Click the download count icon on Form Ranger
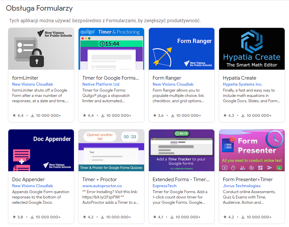The width and height of the screenshot is (289, 227). coord(173,115)
